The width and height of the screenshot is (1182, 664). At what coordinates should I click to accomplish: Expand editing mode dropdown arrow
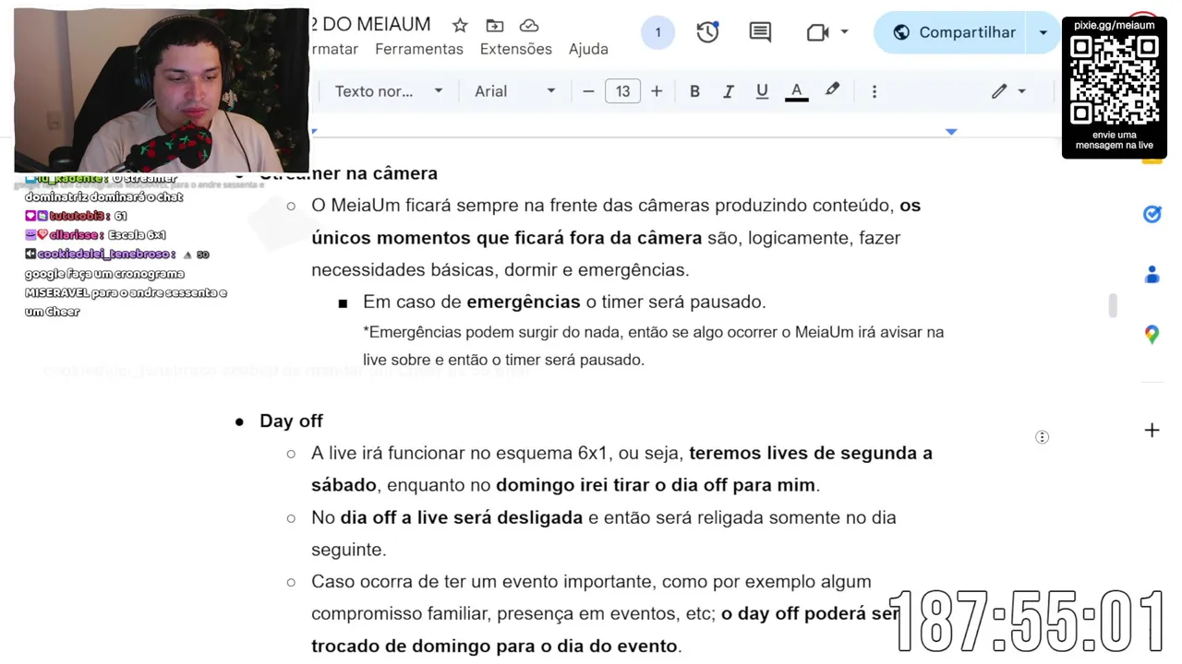pyautogui.click(x=1021, y=91)
